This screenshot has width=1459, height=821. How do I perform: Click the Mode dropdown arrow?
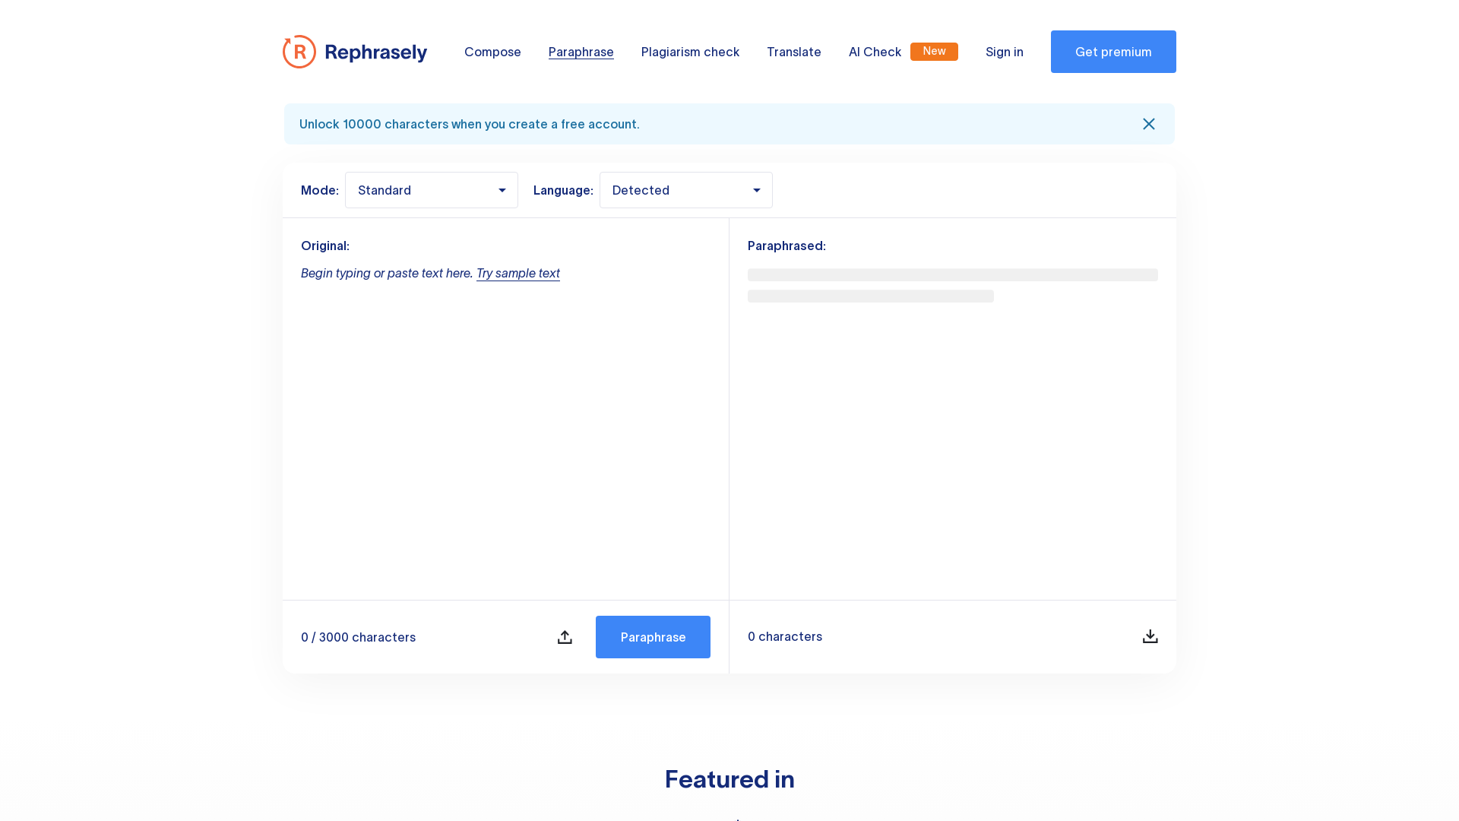[x=502, y=190]
